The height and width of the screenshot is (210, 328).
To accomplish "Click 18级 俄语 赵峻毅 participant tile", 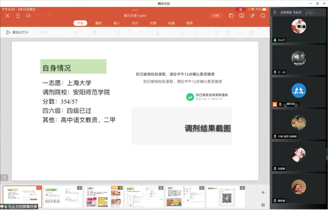I will (299, 124).
